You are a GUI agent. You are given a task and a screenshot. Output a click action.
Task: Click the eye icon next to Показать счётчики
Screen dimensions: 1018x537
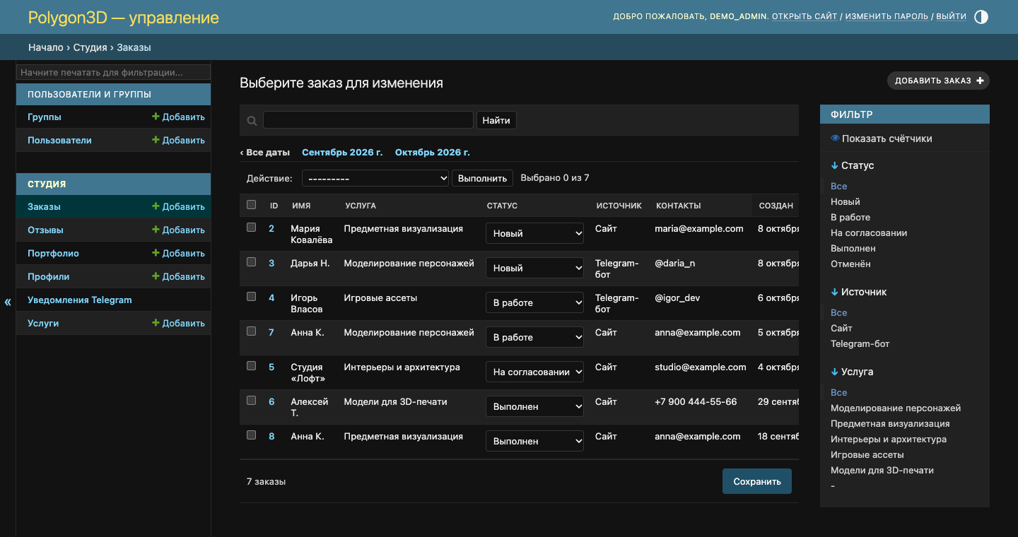click(x=835, y=138)
